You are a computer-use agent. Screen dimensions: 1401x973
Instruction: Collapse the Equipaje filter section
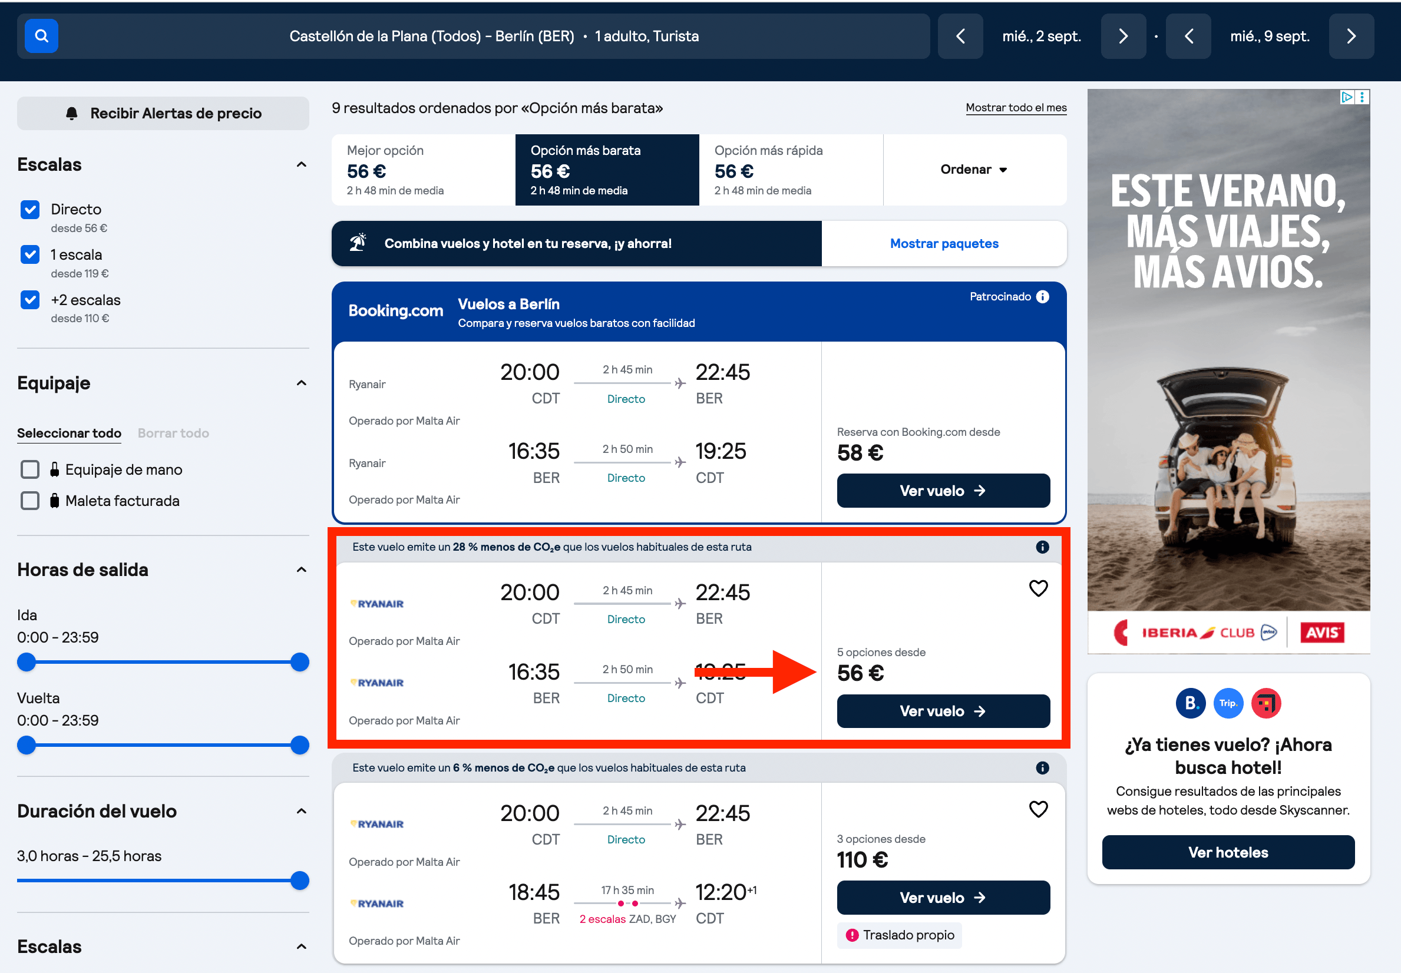(x=301, y=383)
